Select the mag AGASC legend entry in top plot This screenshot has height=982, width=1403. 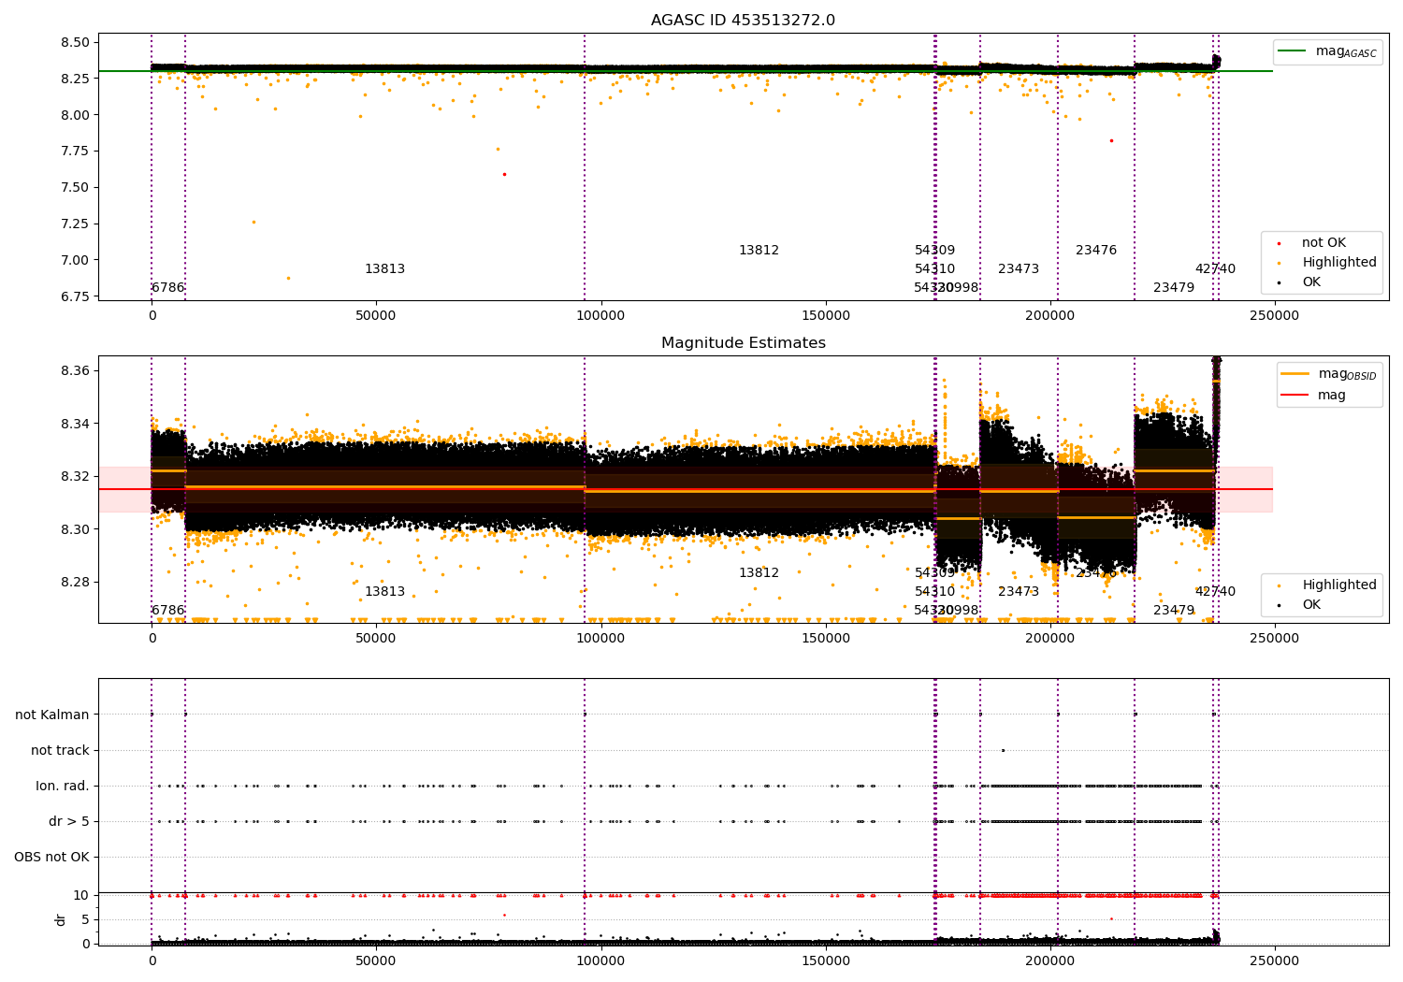[1327, 51]
